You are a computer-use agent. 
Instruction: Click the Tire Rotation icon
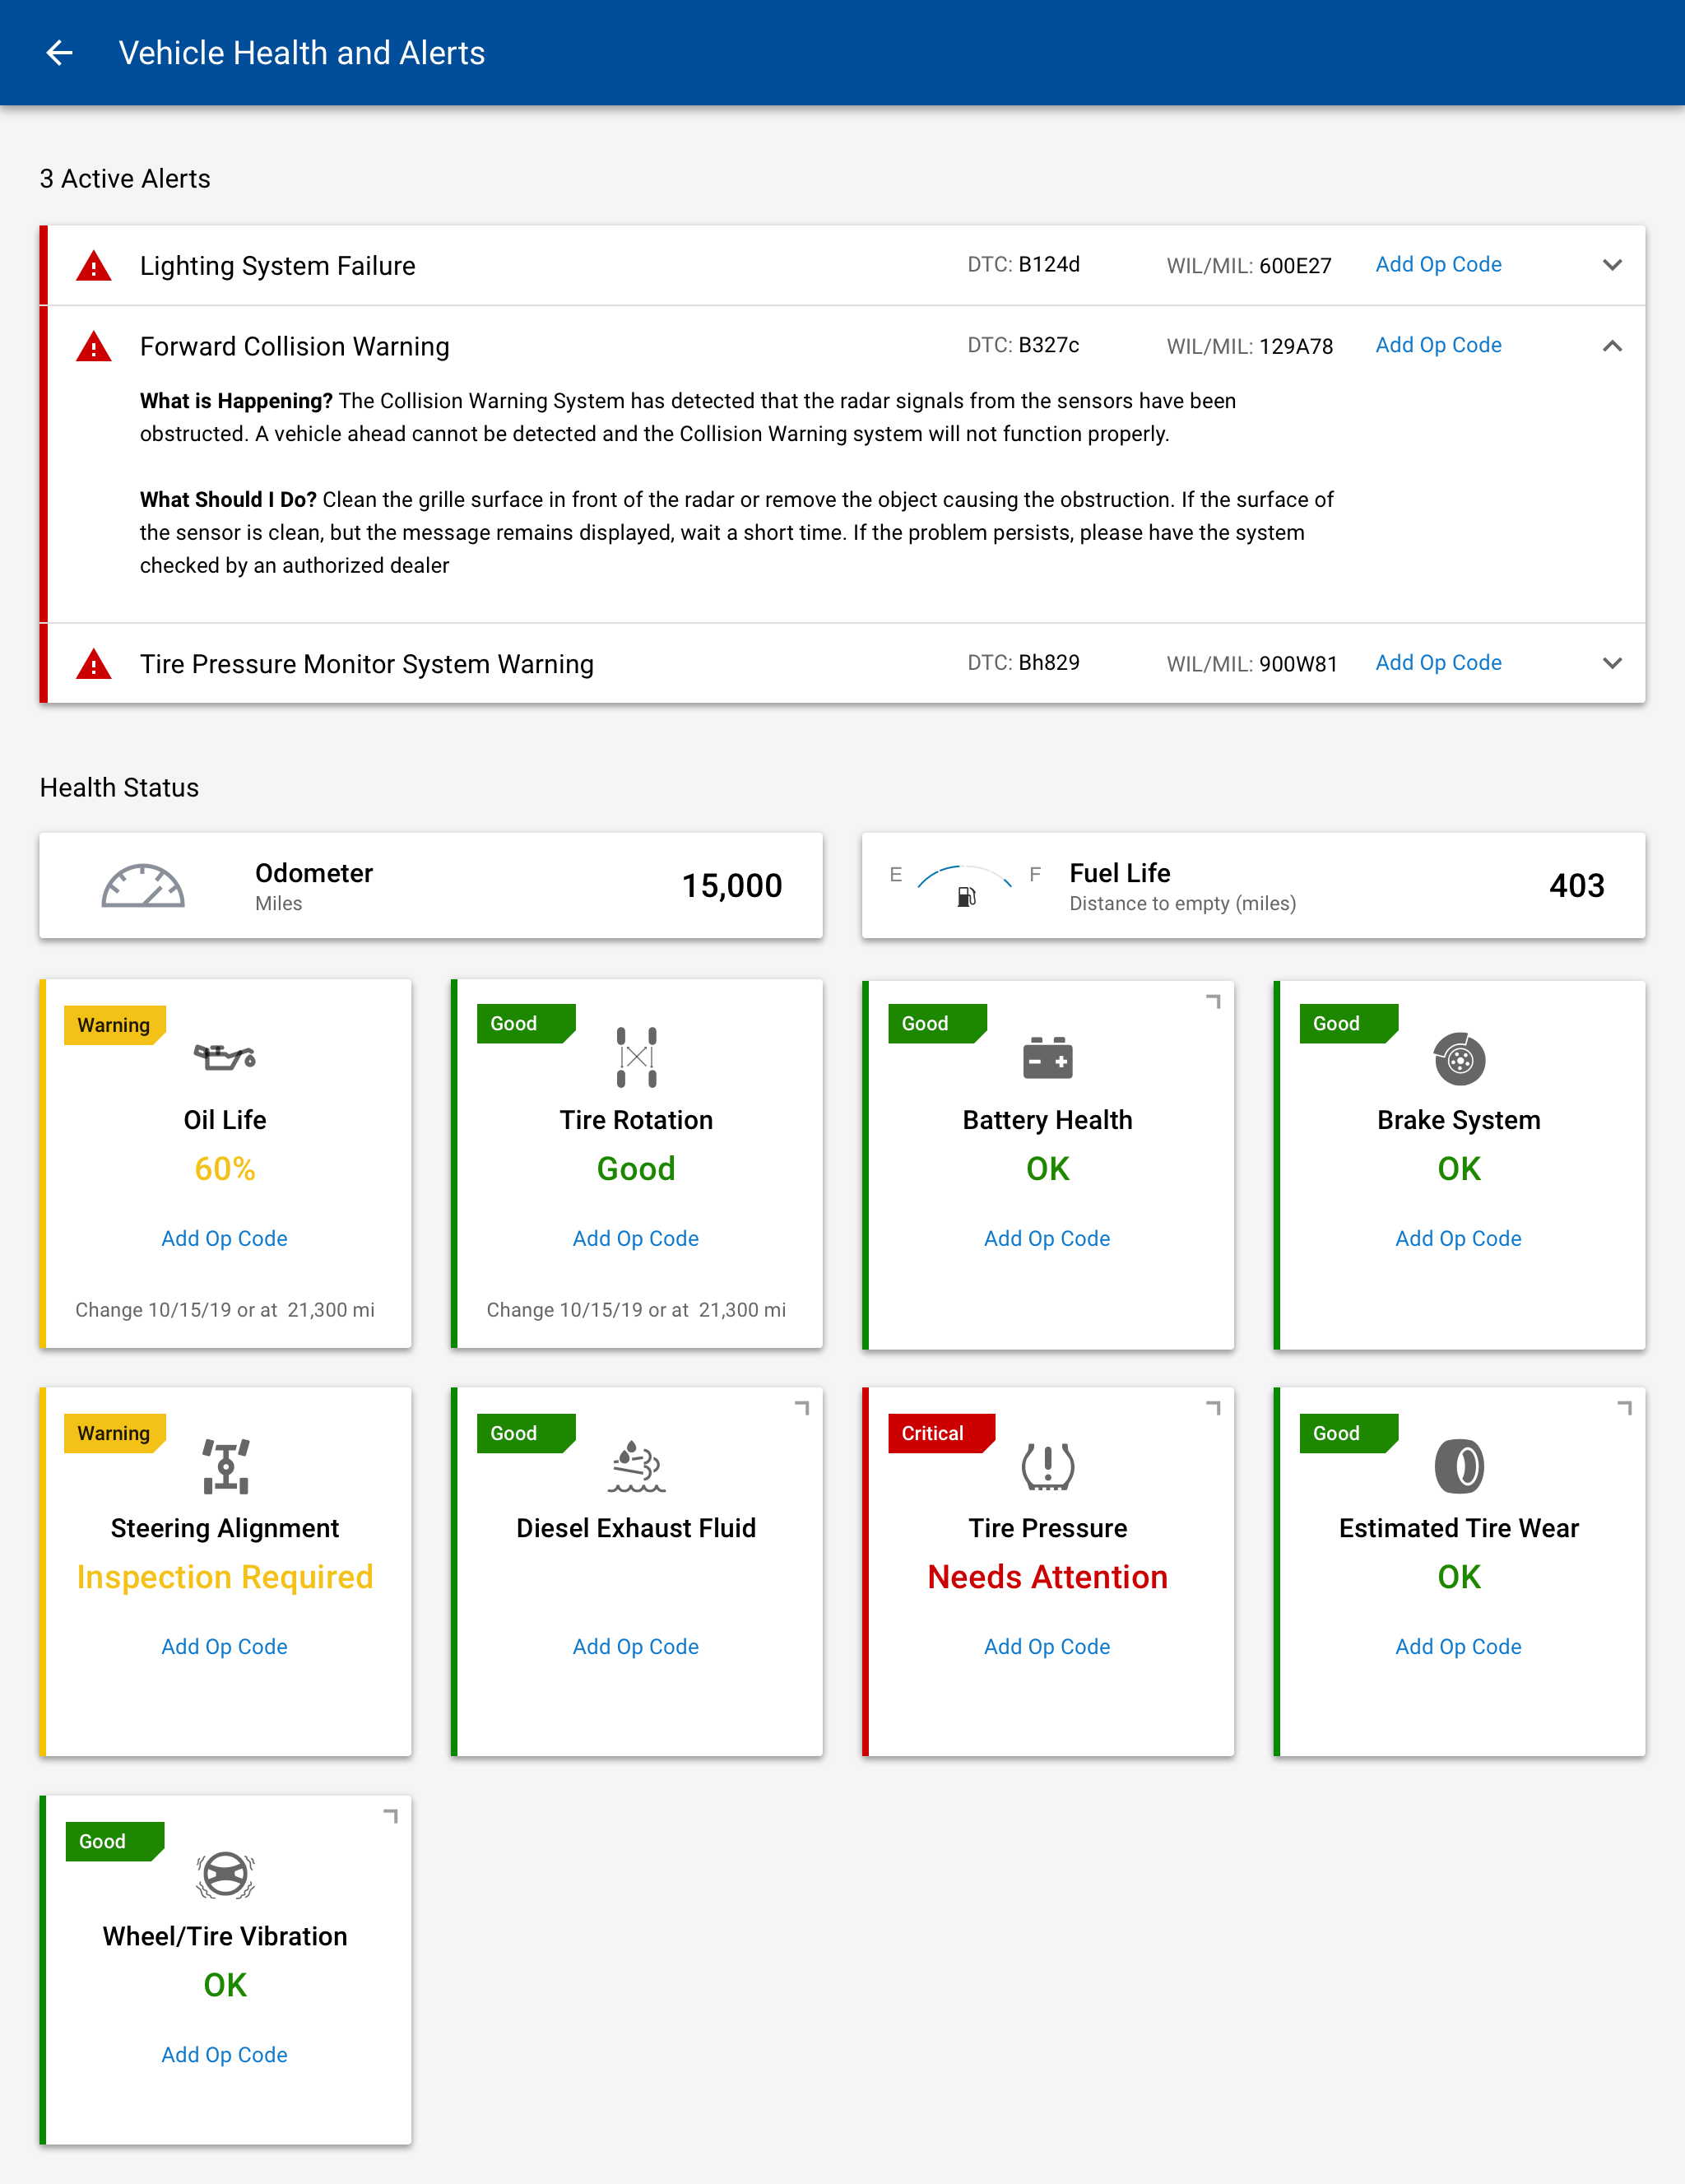coord(636,1057)
